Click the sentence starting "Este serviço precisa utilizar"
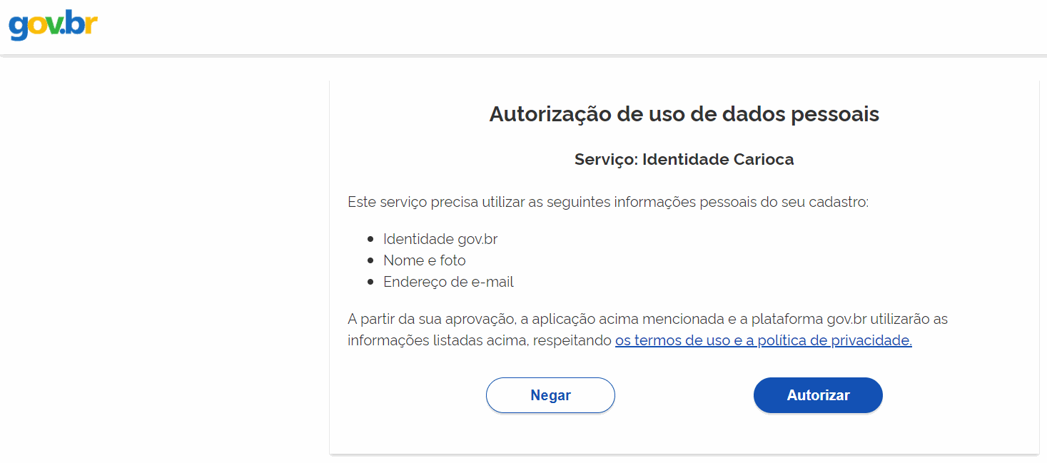Image resolution: width=1047 pixels, height=463 pixels. (x=608, y=202)
